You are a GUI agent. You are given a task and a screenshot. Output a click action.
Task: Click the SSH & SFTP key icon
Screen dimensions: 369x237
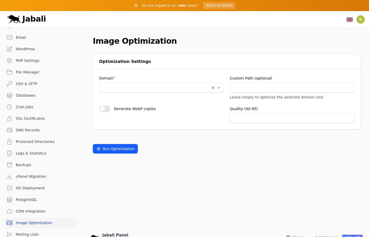9,84
